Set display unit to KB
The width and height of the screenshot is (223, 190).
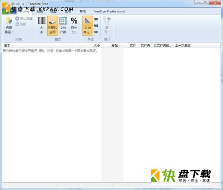point(96,32)
